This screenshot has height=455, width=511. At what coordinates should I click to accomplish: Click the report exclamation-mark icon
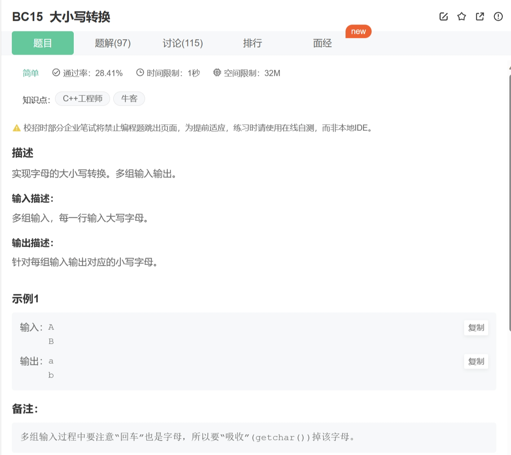pos(498,17)
